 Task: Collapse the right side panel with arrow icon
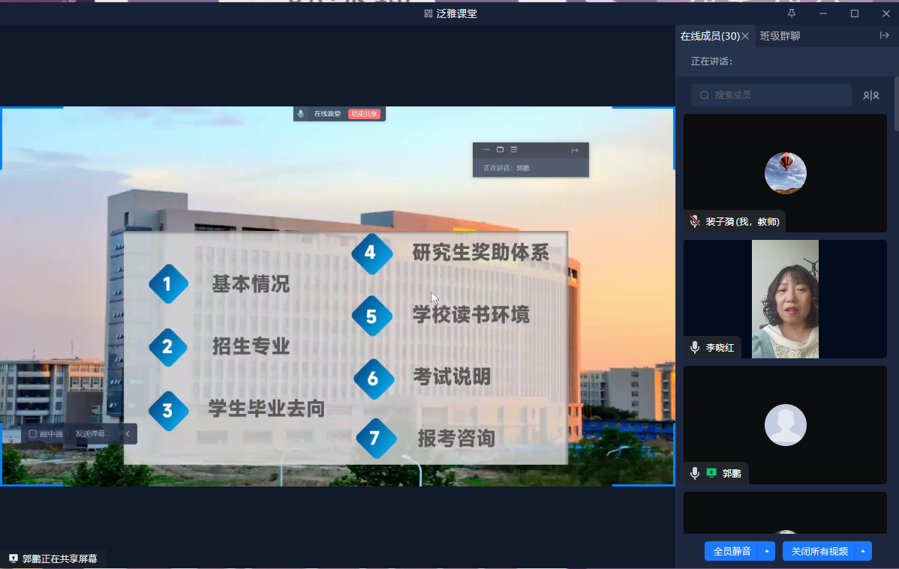coord(884,35)
